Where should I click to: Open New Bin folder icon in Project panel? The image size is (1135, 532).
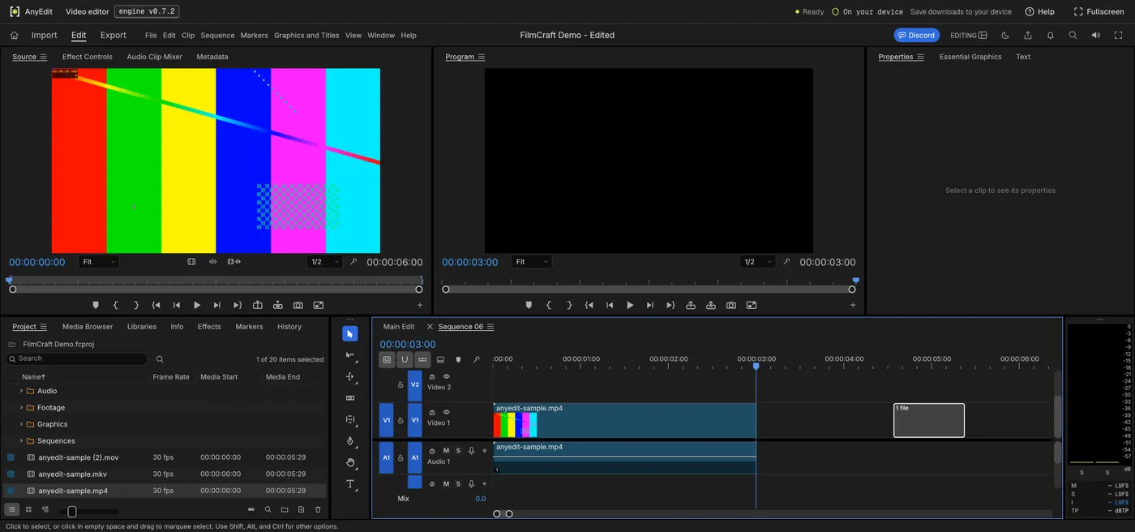coord(285,509)
